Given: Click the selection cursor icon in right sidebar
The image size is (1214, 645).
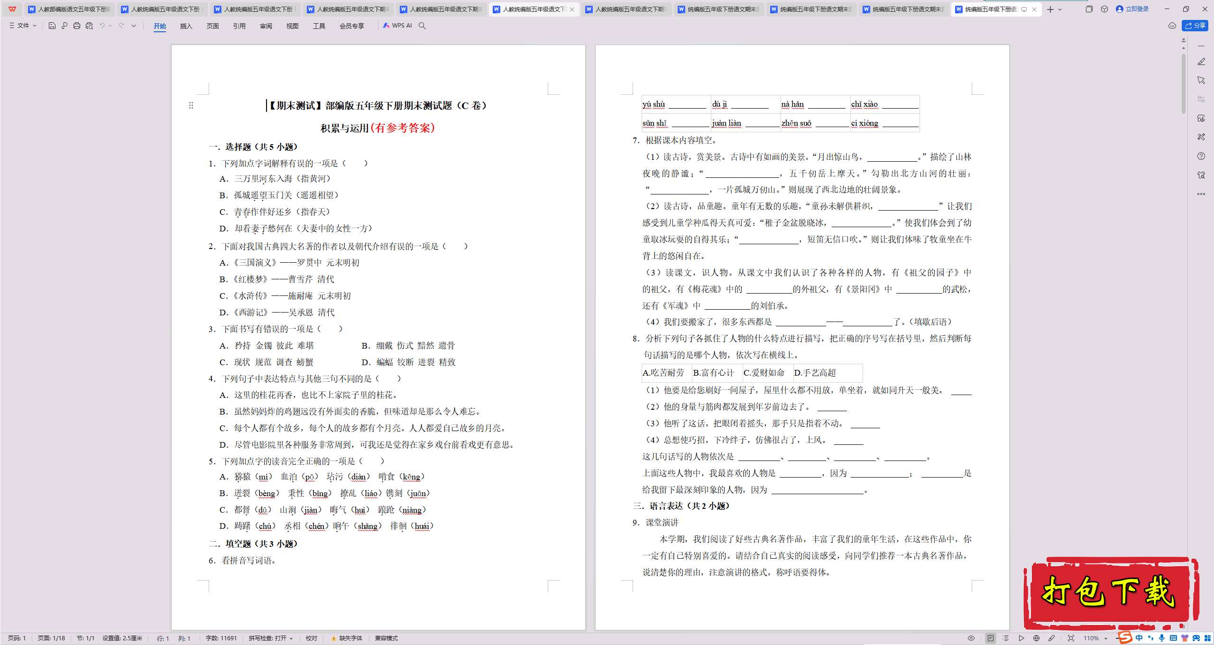Looking at the screenshot, I should coord(1201,80).
